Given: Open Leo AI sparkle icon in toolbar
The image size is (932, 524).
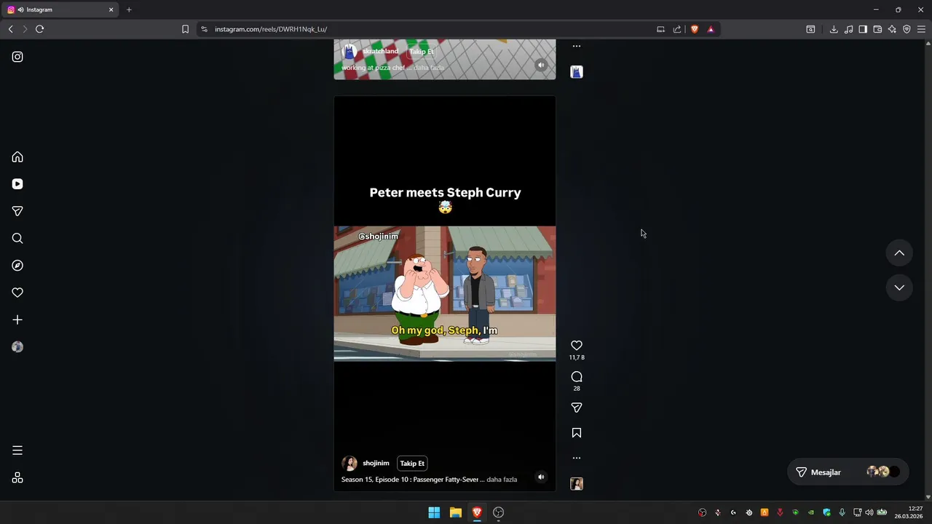Looking at the screenshot, I should click(892, 29).
